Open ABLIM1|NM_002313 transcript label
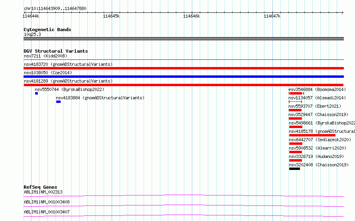The width and height of the screenshot is (355, 221). point(43,192)
